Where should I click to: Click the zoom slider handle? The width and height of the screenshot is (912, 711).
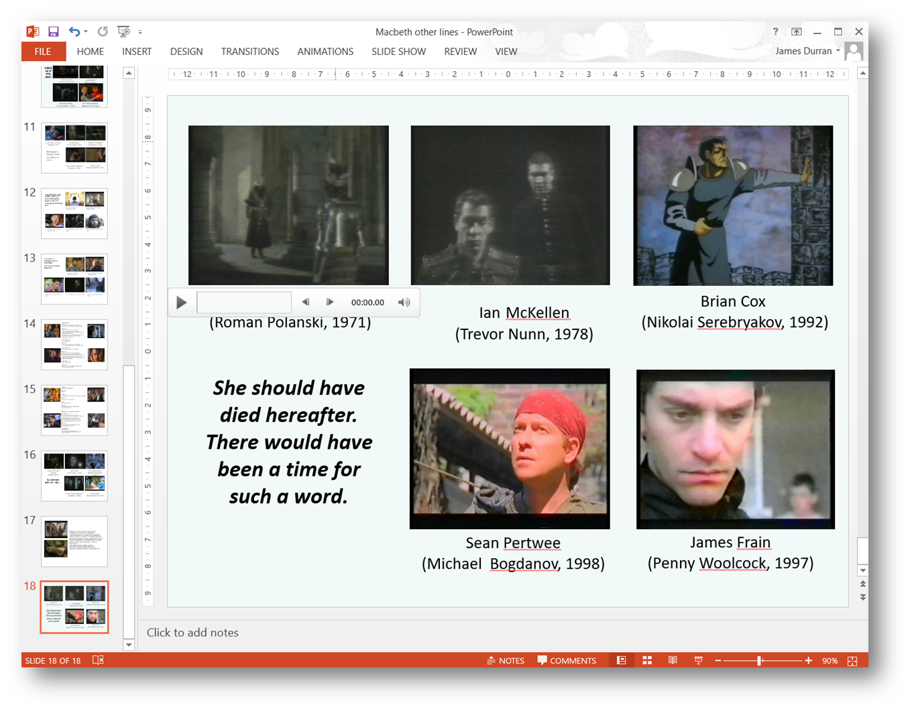pyautogui.click(x=759, y=661)
